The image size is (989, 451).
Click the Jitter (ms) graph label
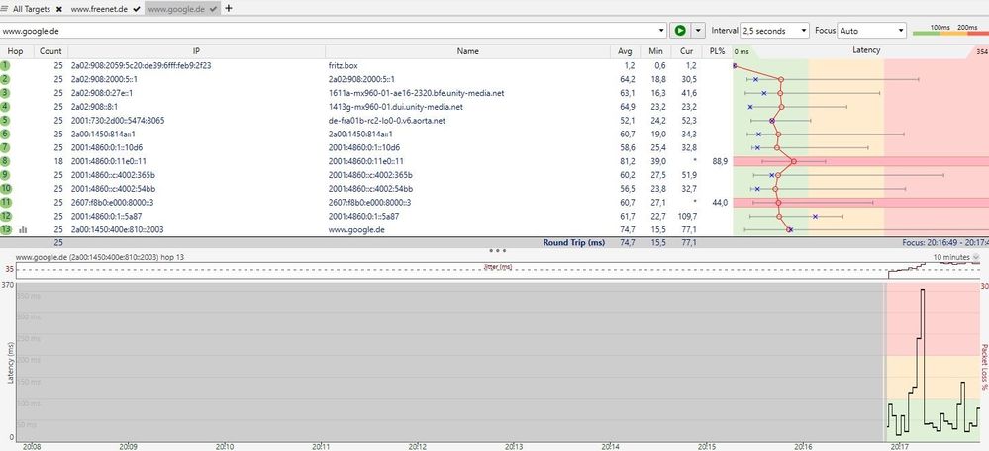[x=498, y=267]
